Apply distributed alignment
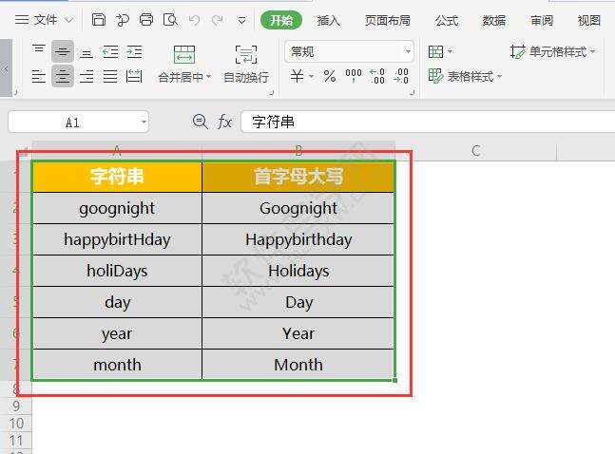Screen dimensions: 615x454 coord(134,76)
